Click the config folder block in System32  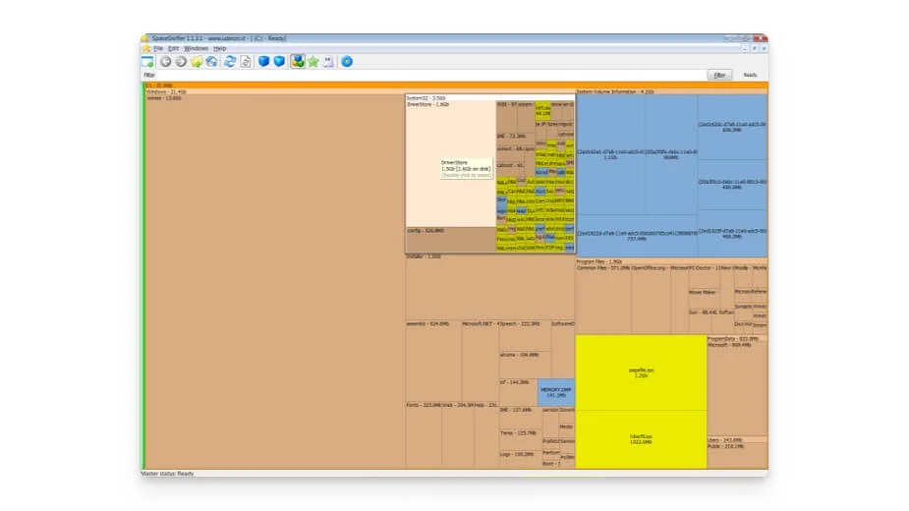[x=450, y=240]
